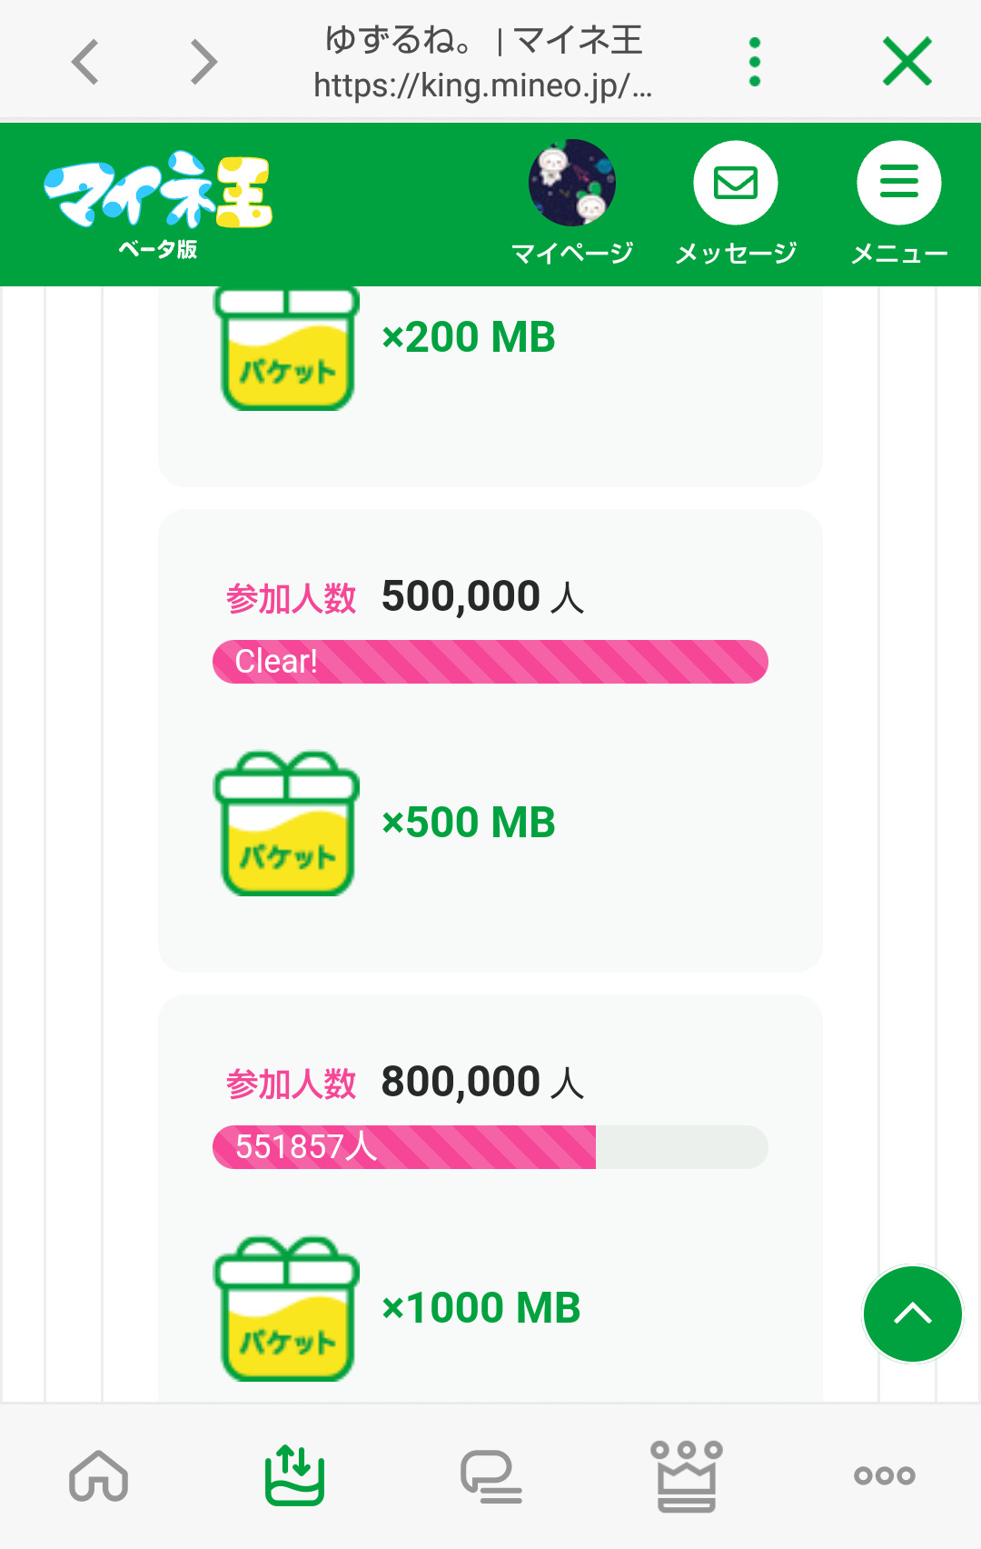This screenshot has height=1549, width=981.
Task: Click the page URL in the address bar
Action: click(482, 85)
